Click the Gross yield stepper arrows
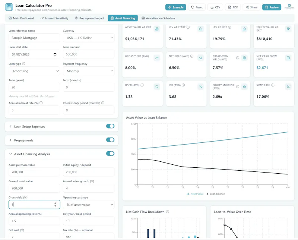The image size is (298, 240). tap(55, 205)
